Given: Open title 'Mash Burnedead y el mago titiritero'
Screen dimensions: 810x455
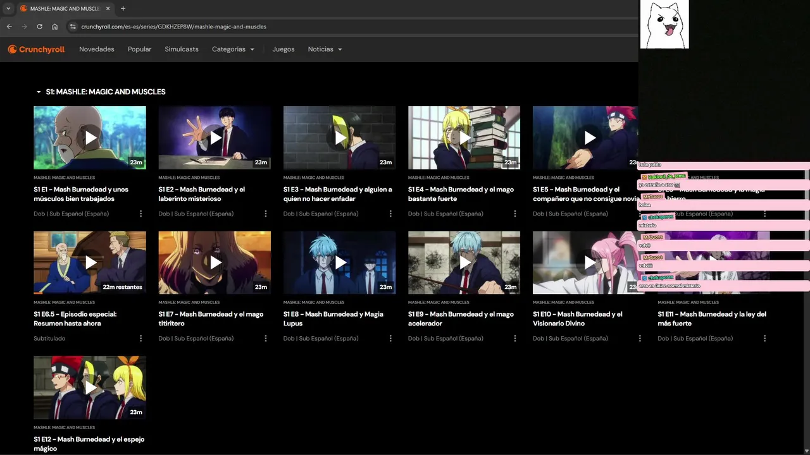Looking at the screenshot, I should pyautogui.click(x=211, y=318).
